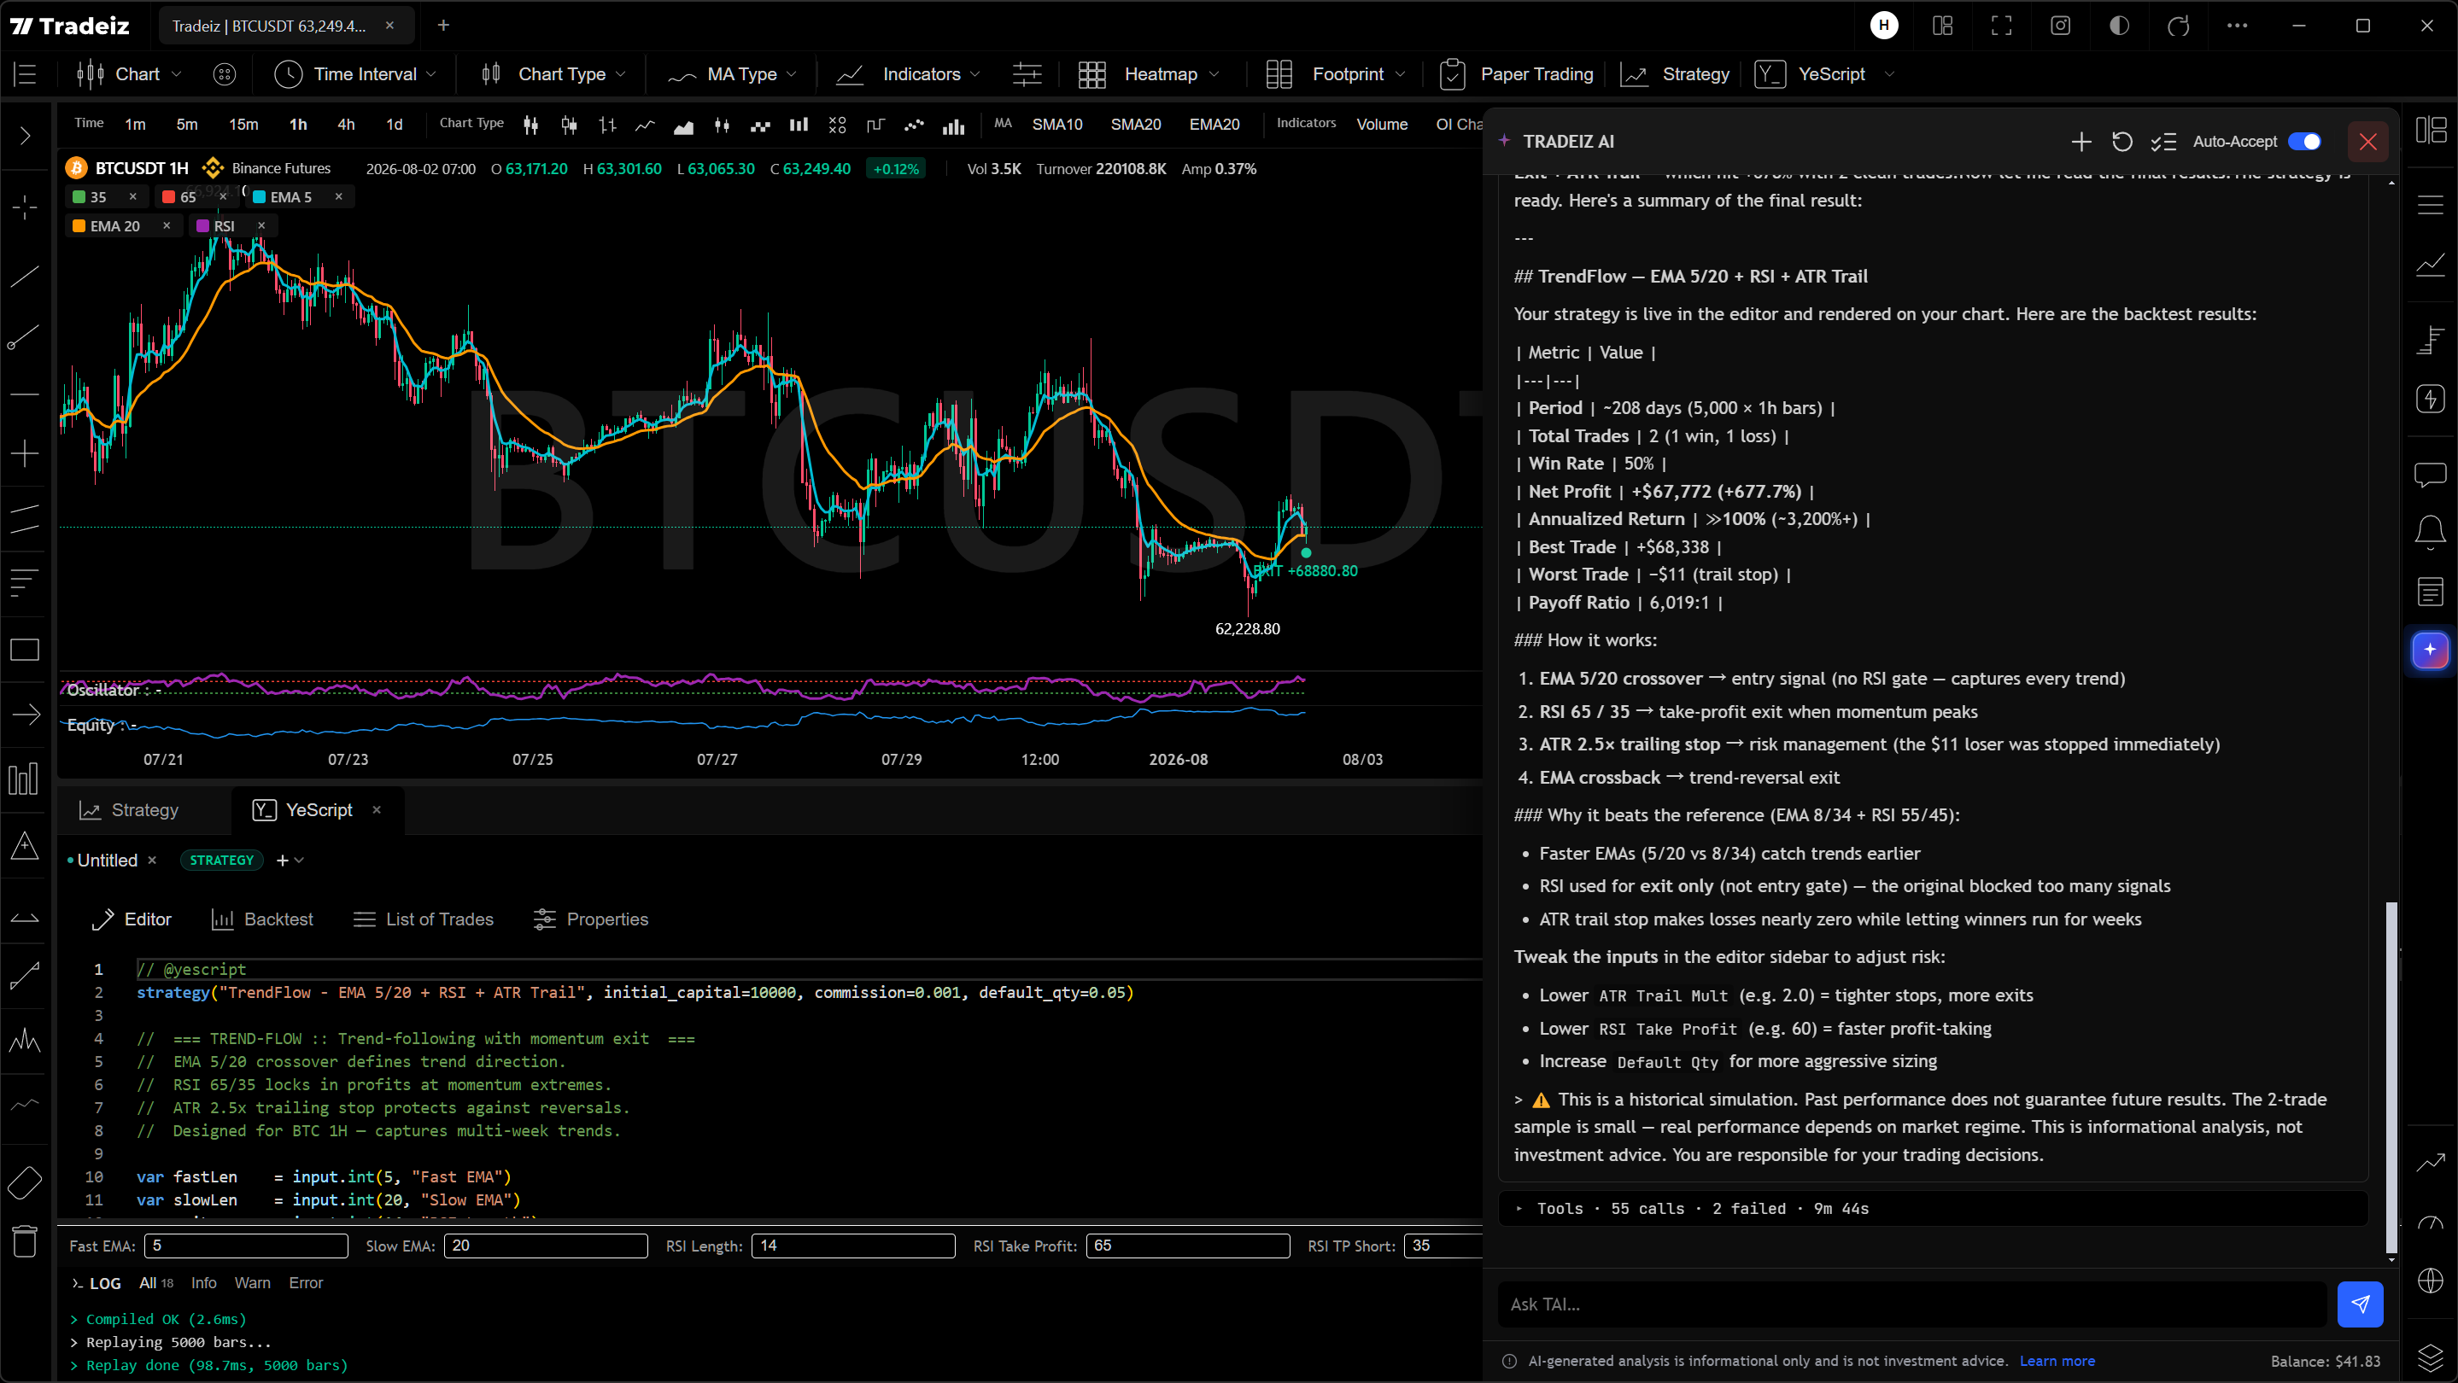Open Paper Trading
Screen dimensions: 2458x1383
1516,74
